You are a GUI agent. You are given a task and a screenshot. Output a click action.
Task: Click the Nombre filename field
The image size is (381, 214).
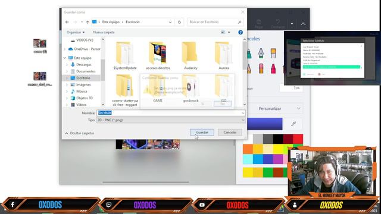171,113
